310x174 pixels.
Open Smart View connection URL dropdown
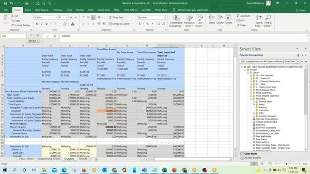tap(297, 61)
